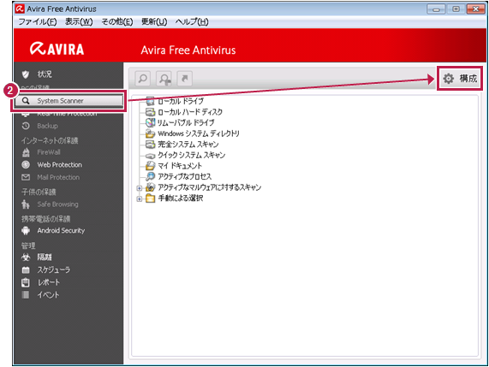
Task: Open the その他(E) menu
Action: pos(117,21)
